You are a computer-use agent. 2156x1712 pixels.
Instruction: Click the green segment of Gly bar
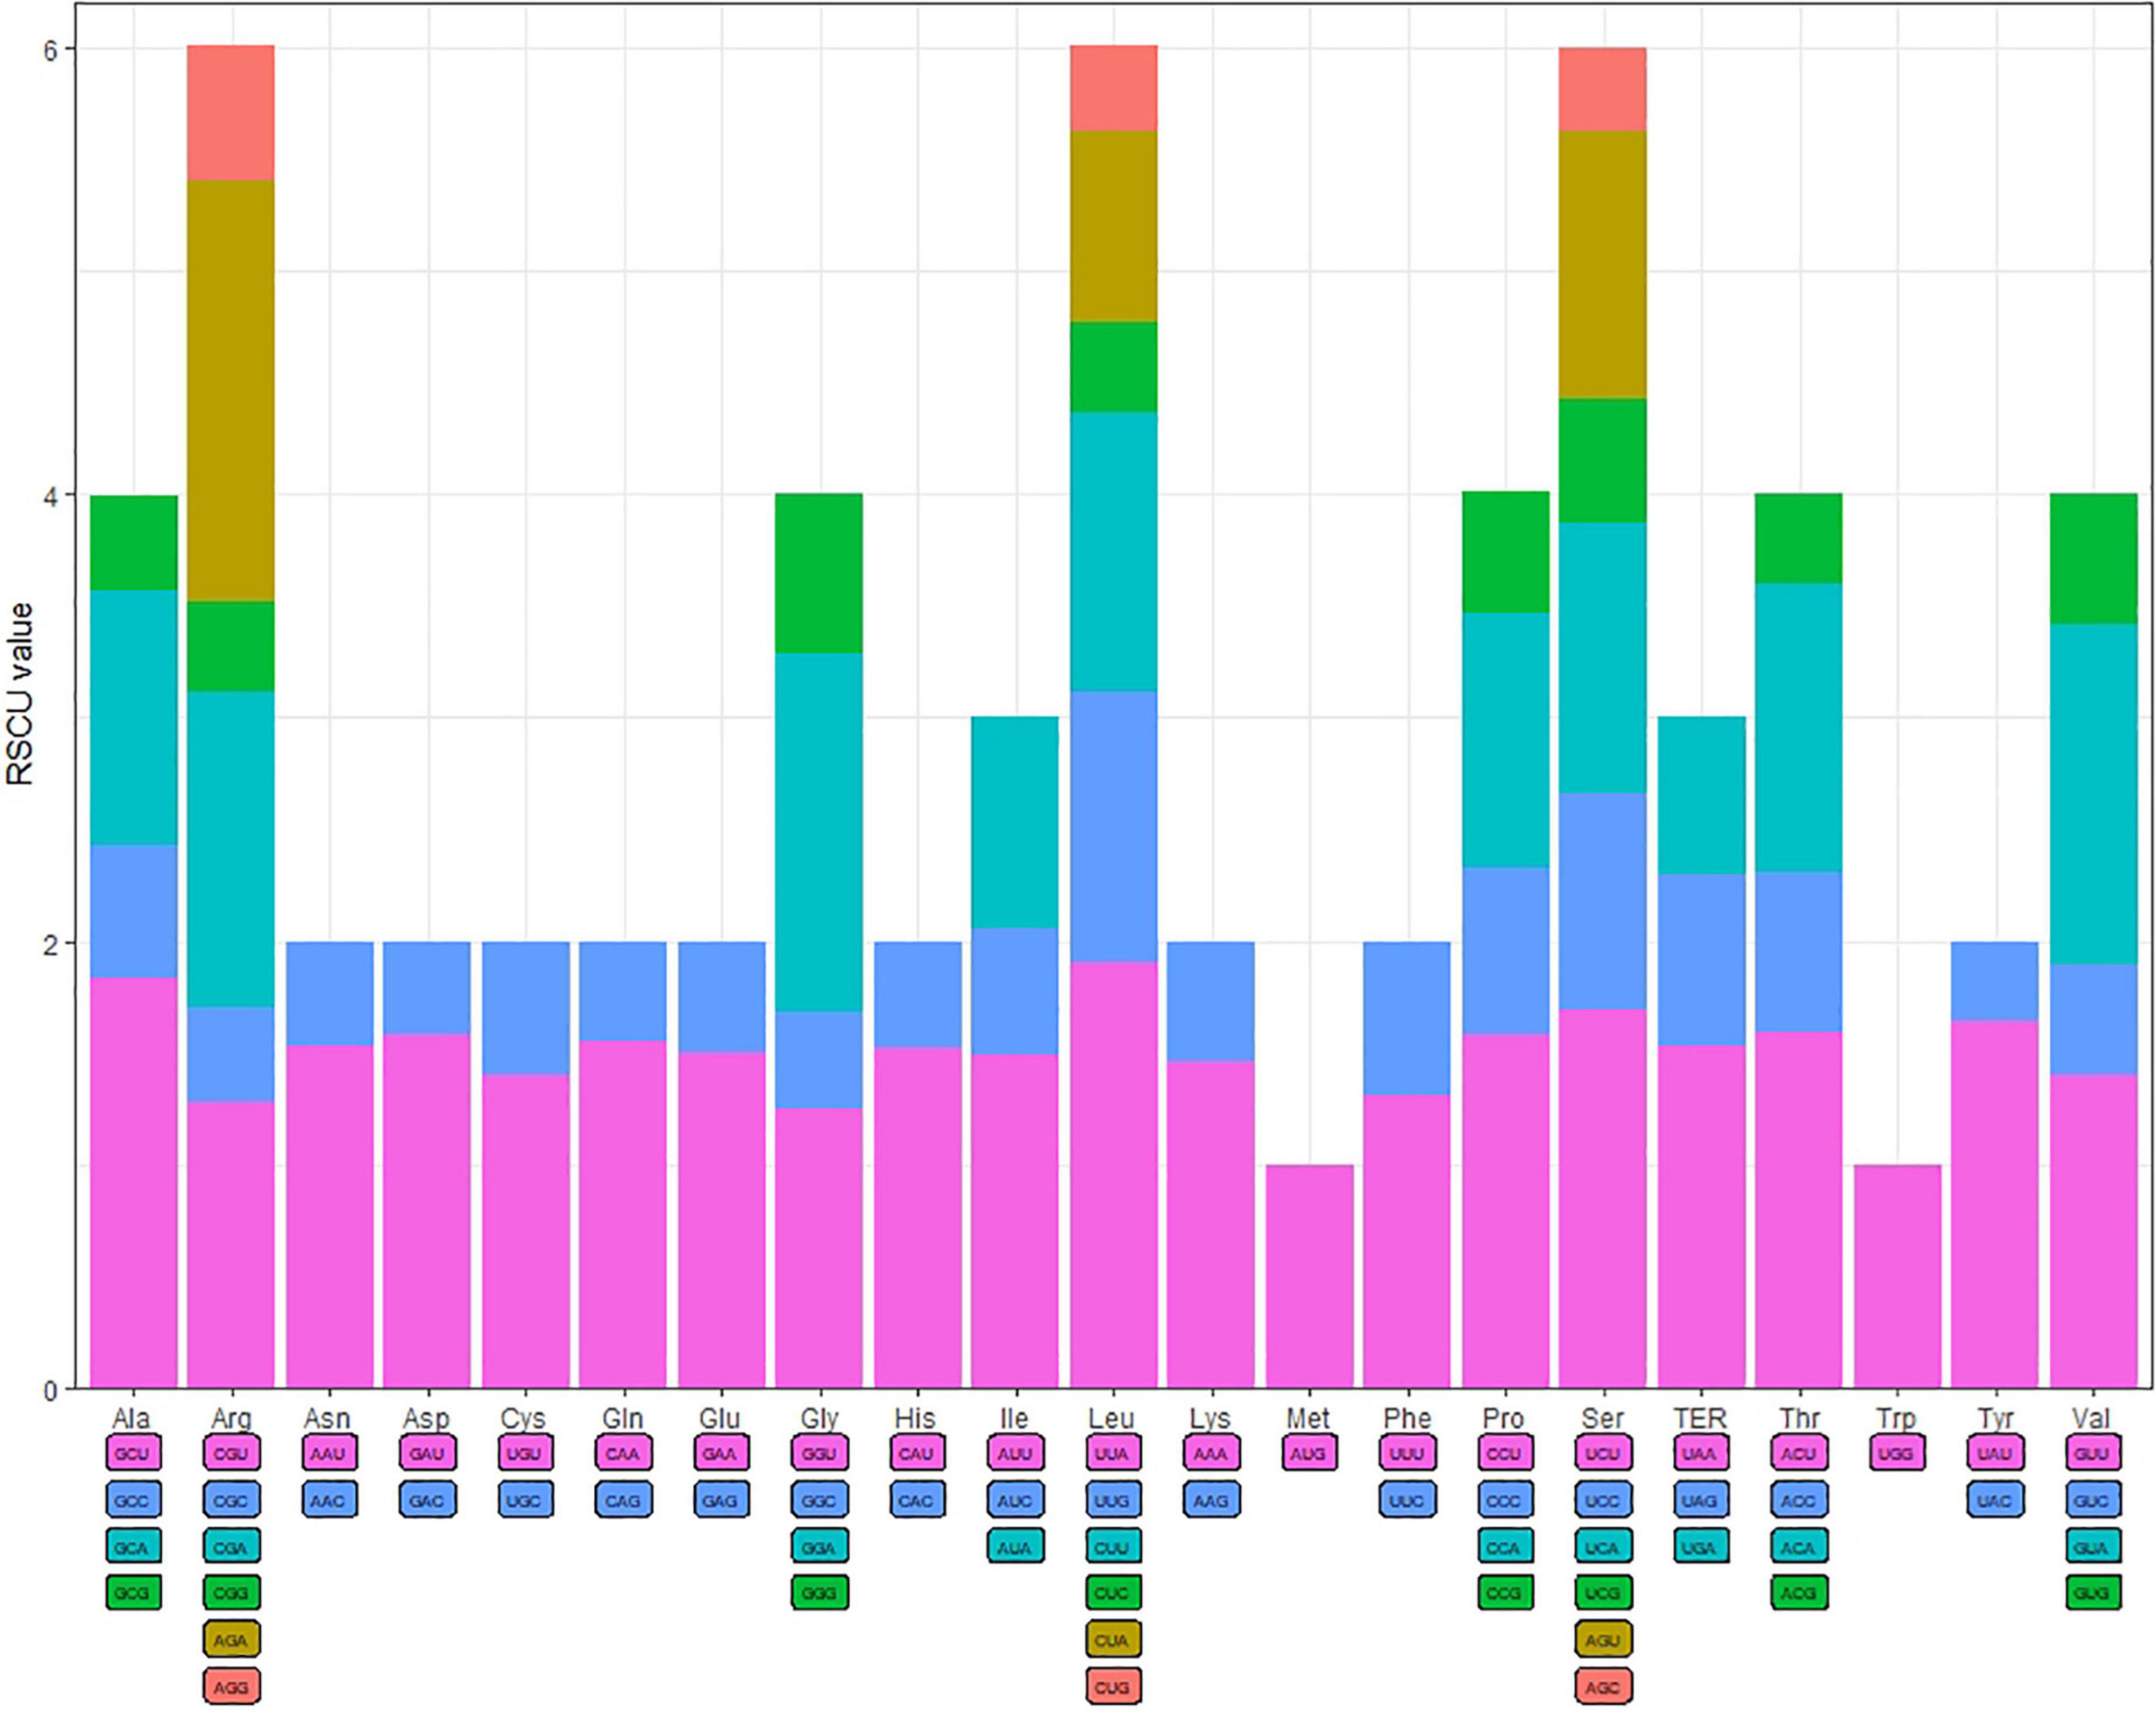(x=819, y=573)
